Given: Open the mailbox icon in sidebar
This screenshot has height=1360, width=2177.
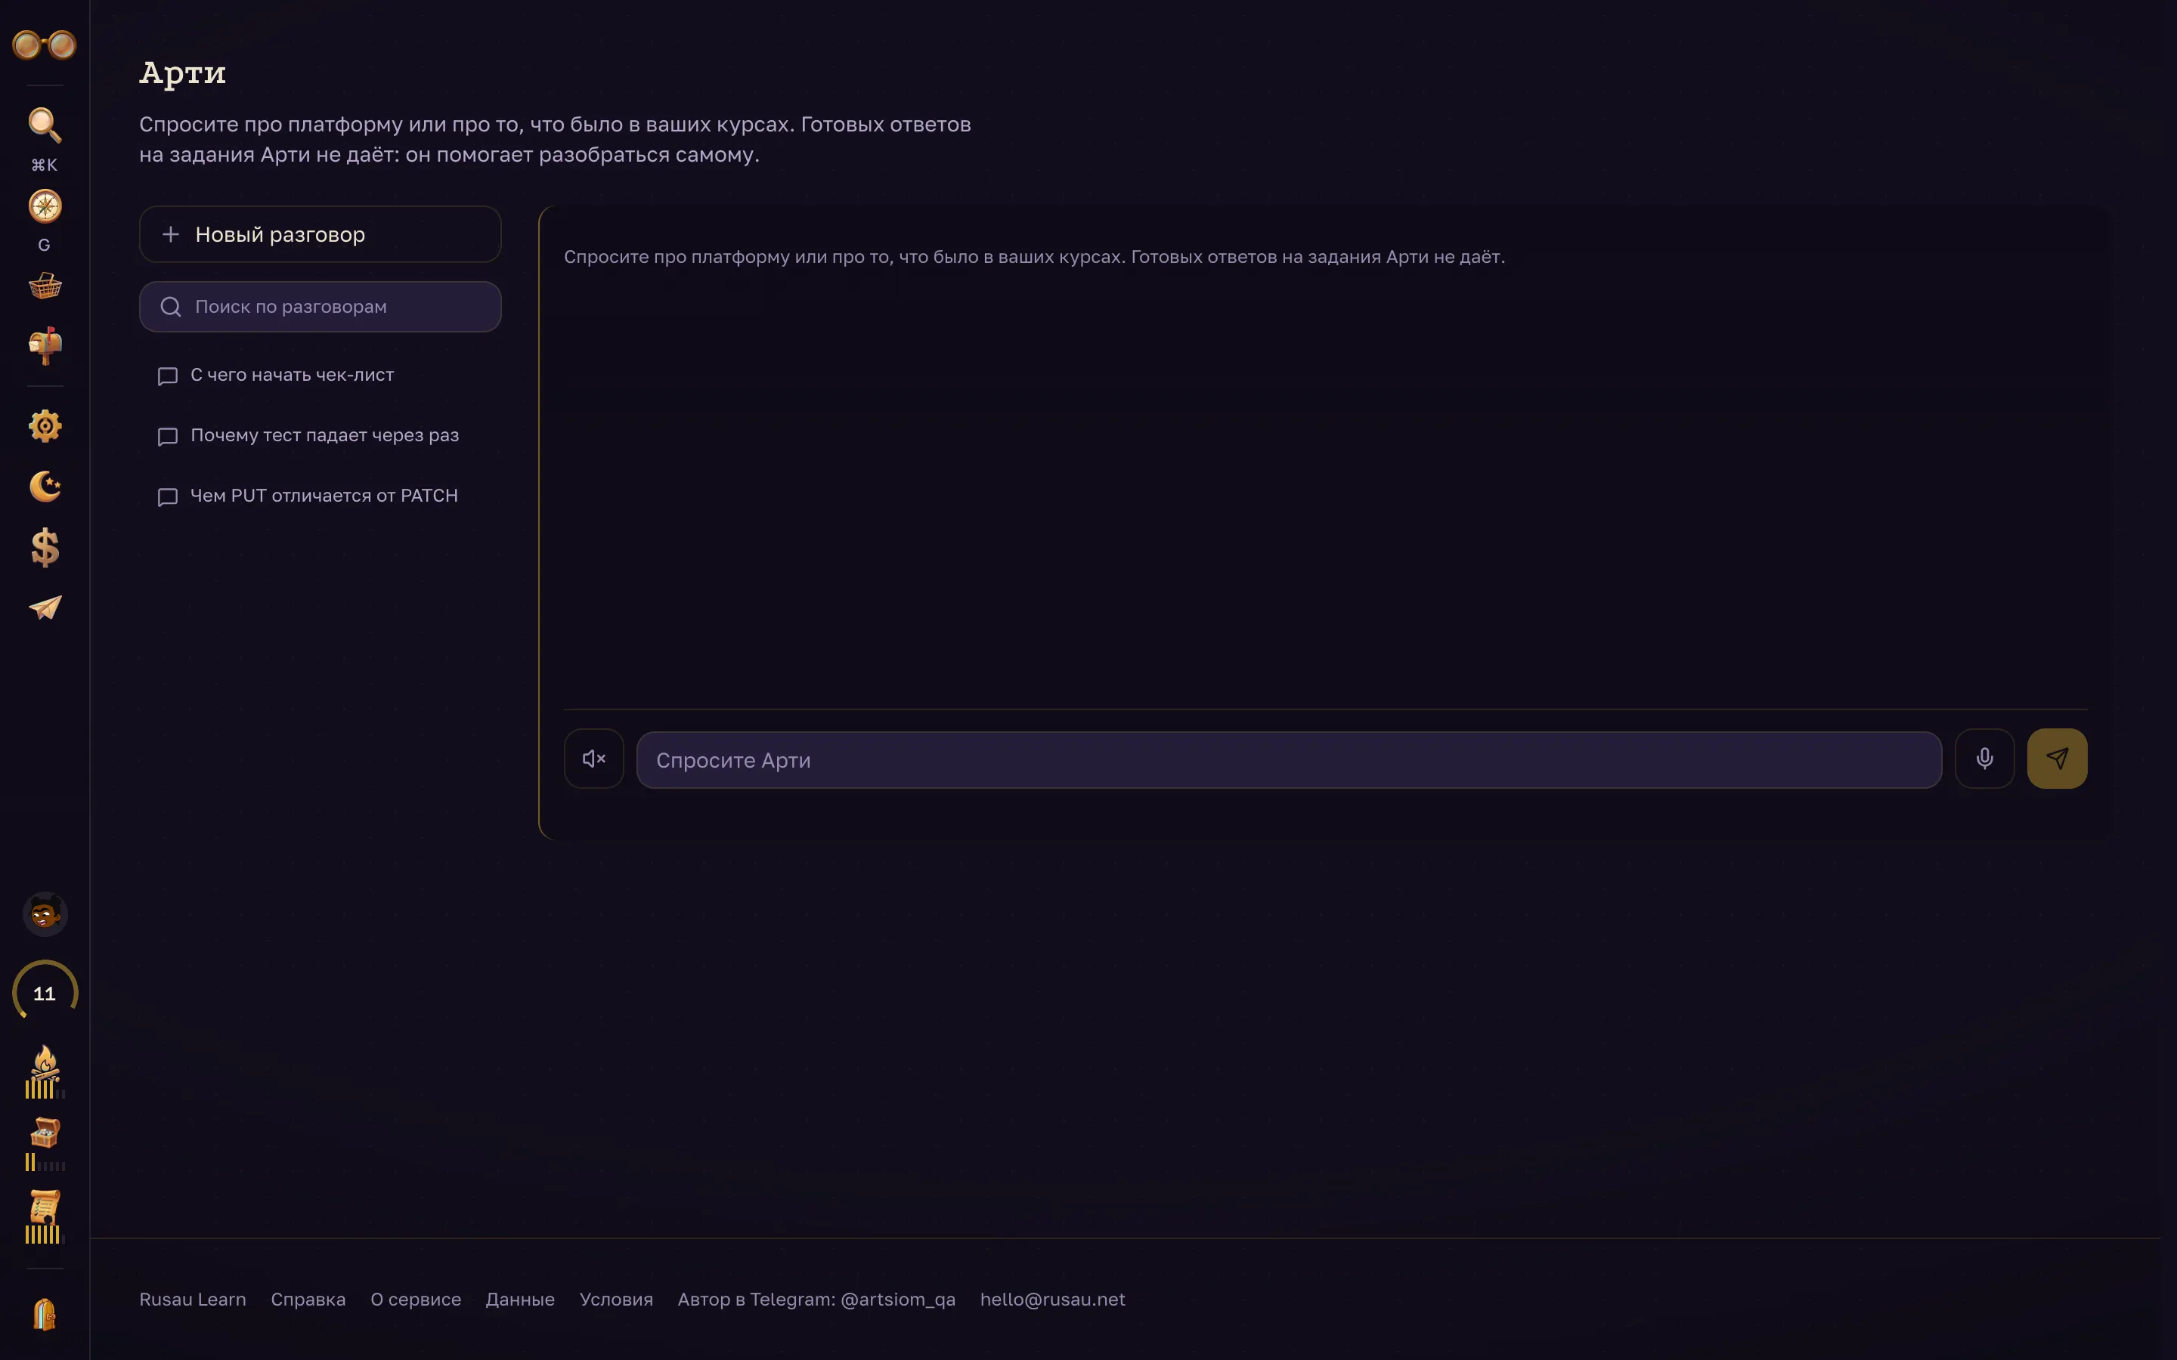Looking at the screenshot, I should click(44, 346).
